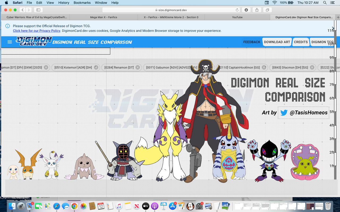Click the Twitter bird icon next to @TasisHomeos
Image resolution: width=340 pixels, height=212 pixels.
(x=284, y=113)
